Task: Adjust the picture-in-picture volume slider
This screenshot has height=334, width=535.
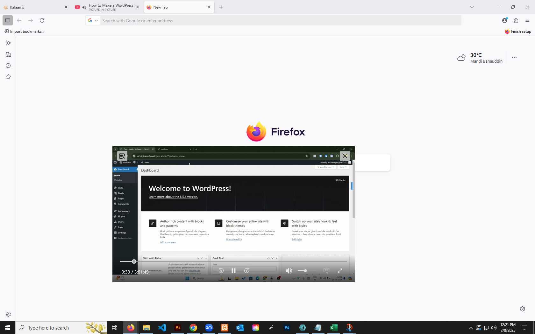Action: pos(303,271)
